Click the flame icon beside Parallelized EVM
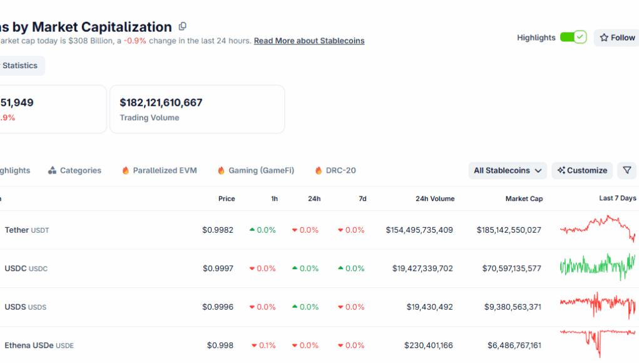The width and height of the screenshot is (639, 363). click(x=126, y=170)
